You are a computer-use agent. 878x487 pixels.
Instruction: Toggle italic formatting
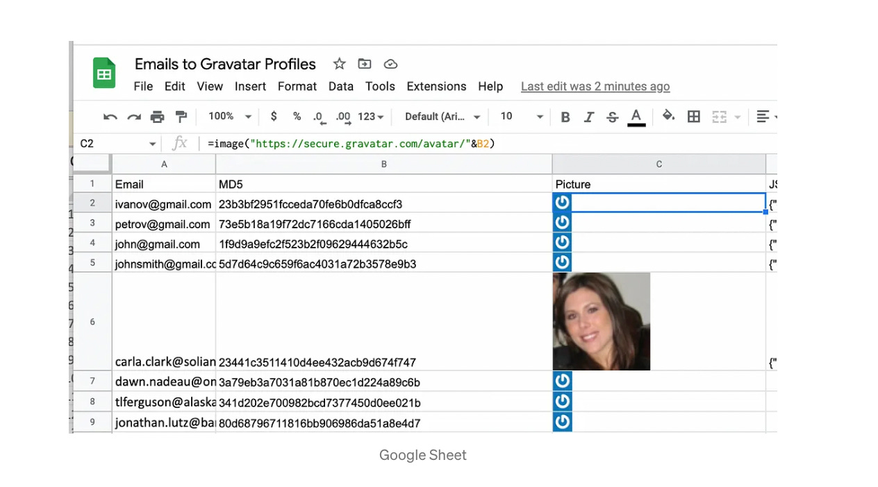(588, 117)
